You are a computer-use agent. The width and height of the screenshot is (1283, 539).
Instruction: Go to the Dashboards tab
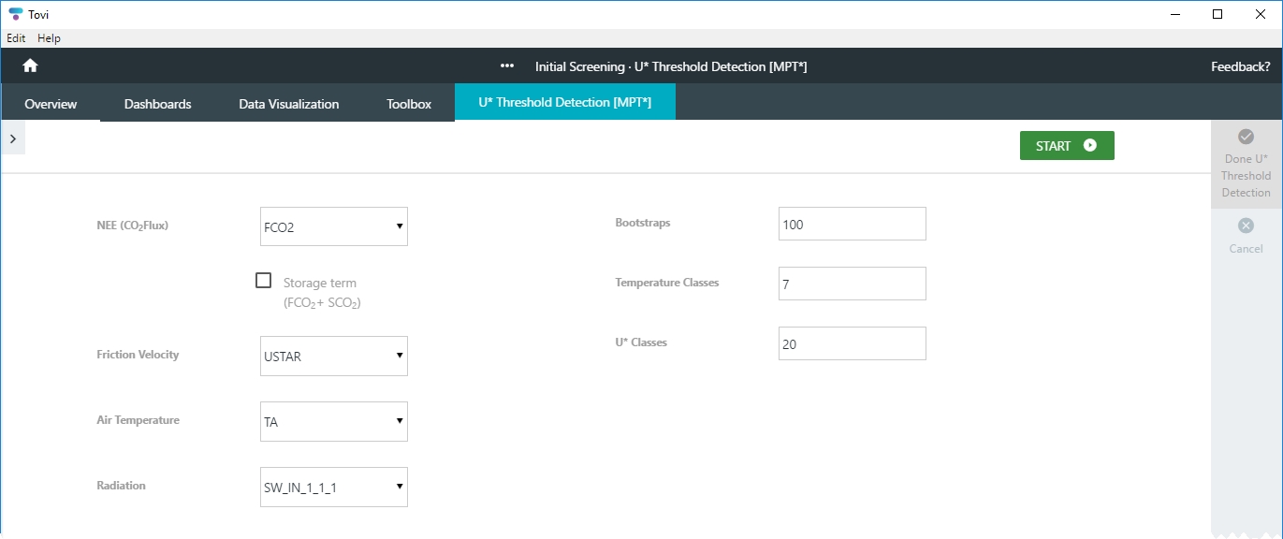(157, 104)
